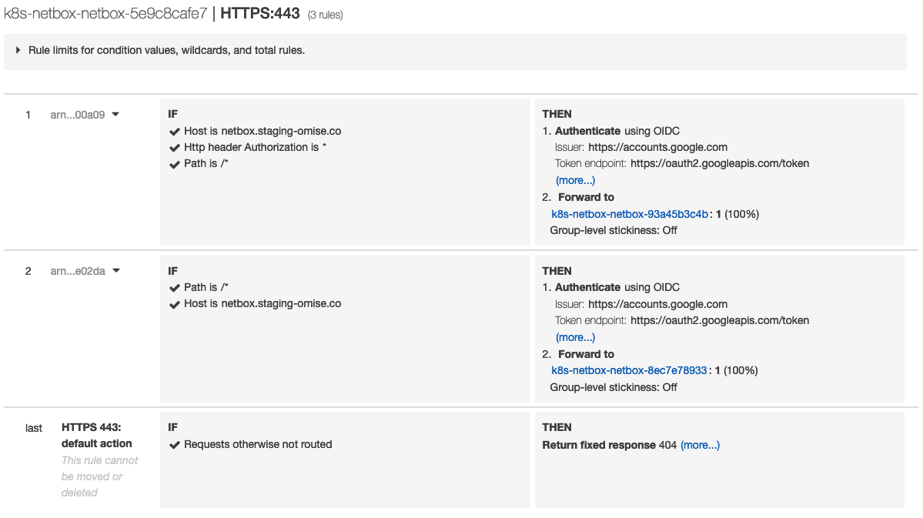Click rule 1 Group-level stickiness: Off
The width and height of the screenshot is (923, 518).
pyautogui.click(x=614, y=231)
